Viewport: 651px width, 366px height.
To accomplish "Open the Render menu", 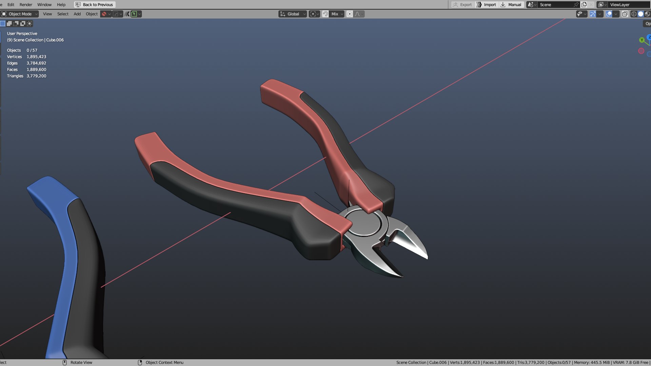I will (x=26, y=5).
